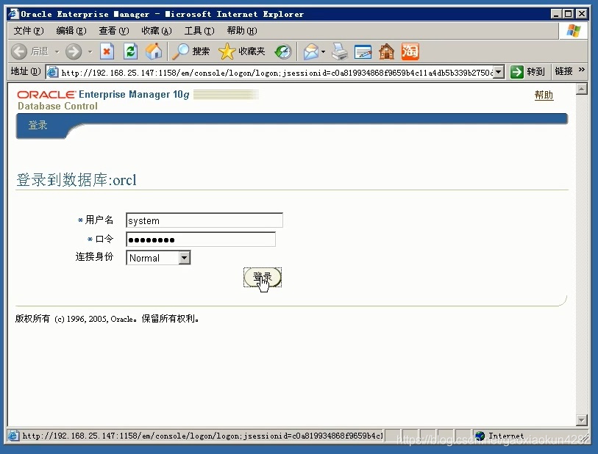Click the 帮助 link on the page
This screenshot has height=454, width=598.
544,95
